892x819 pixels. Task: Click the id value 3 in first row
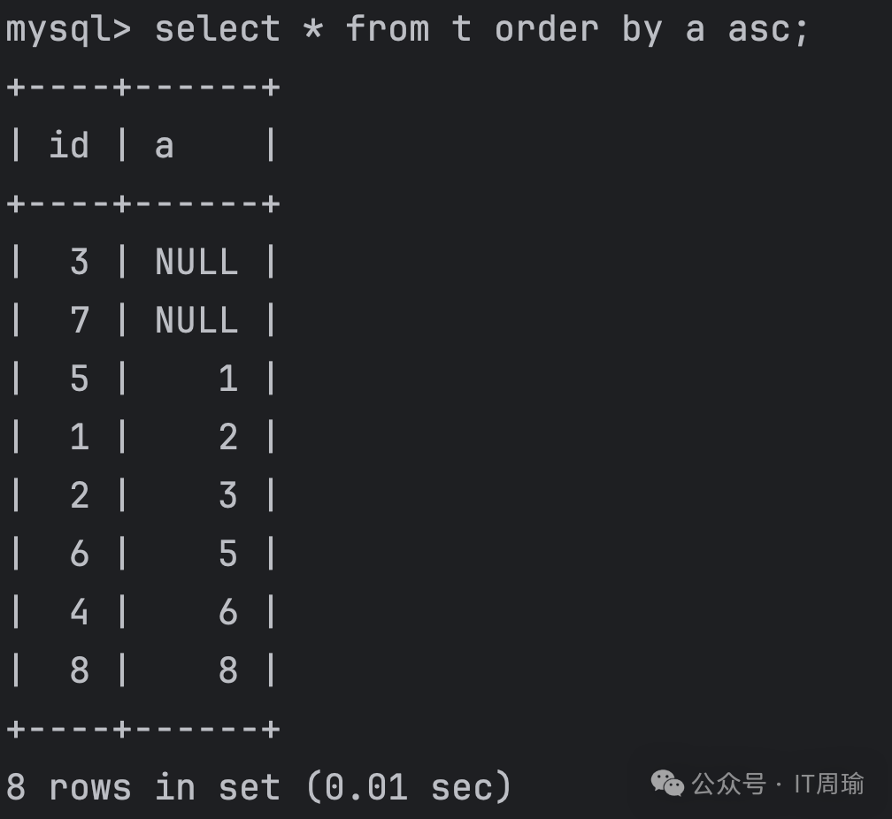click(x=80, y=262)
